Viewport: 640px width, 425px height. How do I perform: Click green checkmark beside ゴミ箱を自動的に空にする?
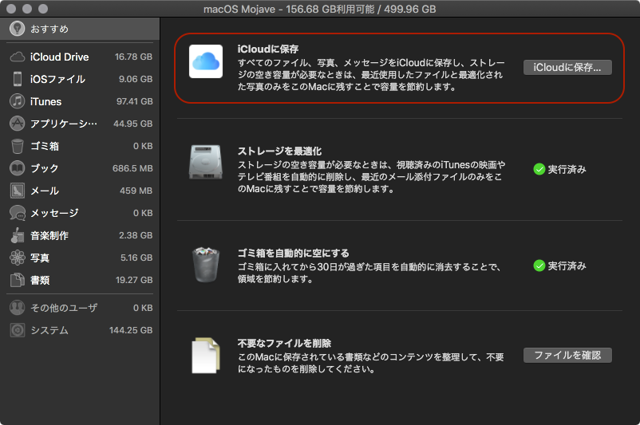click(539, 266)
